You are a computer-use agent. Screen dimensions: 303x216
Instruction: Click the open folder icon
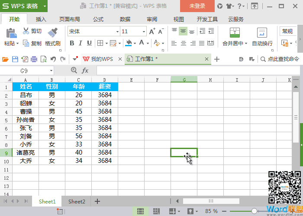coord(5,59)
